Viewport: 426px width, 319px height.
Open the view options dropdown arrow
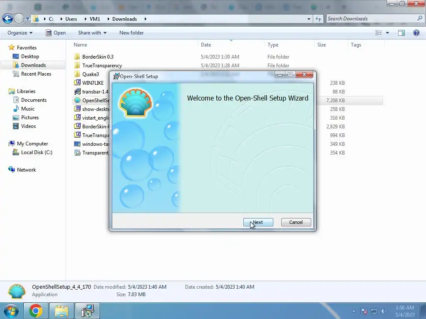[387, 32]
